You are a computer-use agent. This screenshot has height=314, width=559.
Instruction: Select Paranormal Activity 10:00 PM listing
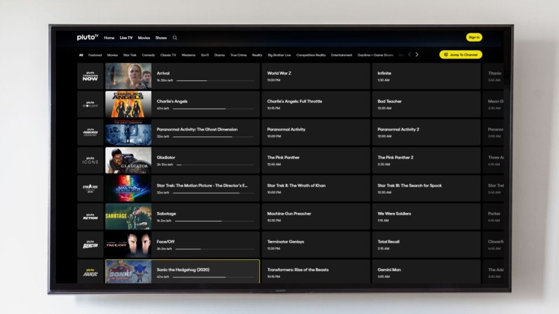click(x=316, y=132)
